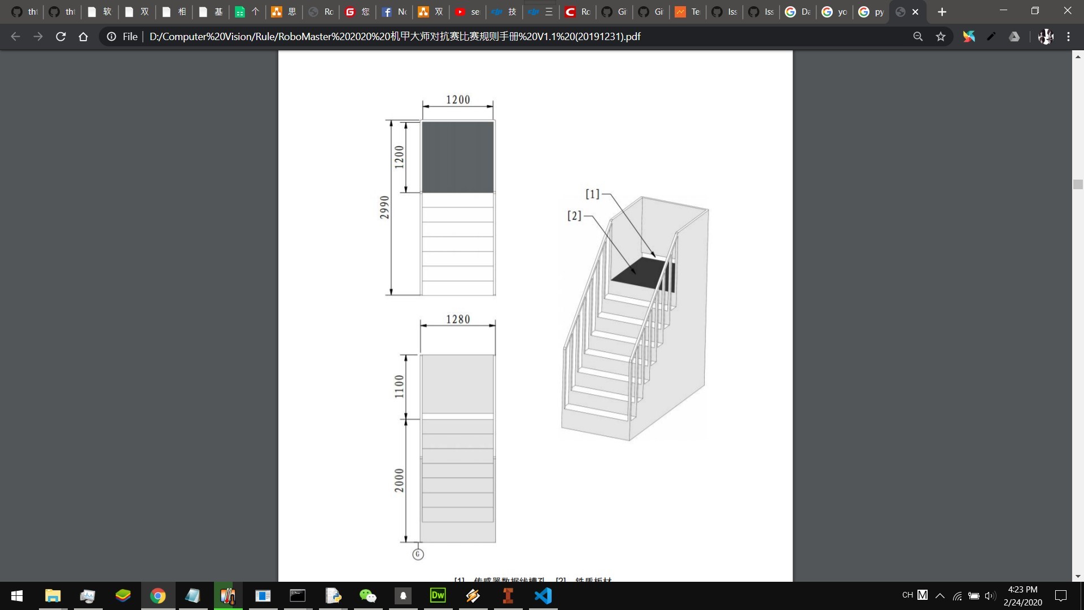Click the '2000' dimension label
Screen dimensions: 1084x610
pyautogui.click(x=399, y=481)
